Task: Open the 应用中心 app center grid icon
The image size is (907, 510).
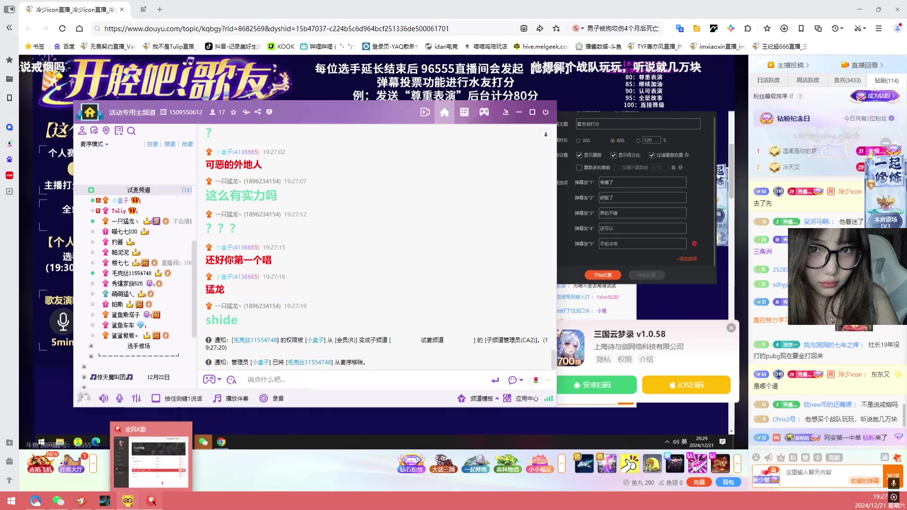Action: 507,399
